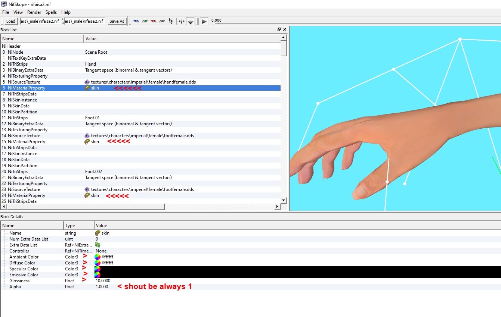
Task: Click the Diffuse Color swatch
Action: [x=98, y=263]
